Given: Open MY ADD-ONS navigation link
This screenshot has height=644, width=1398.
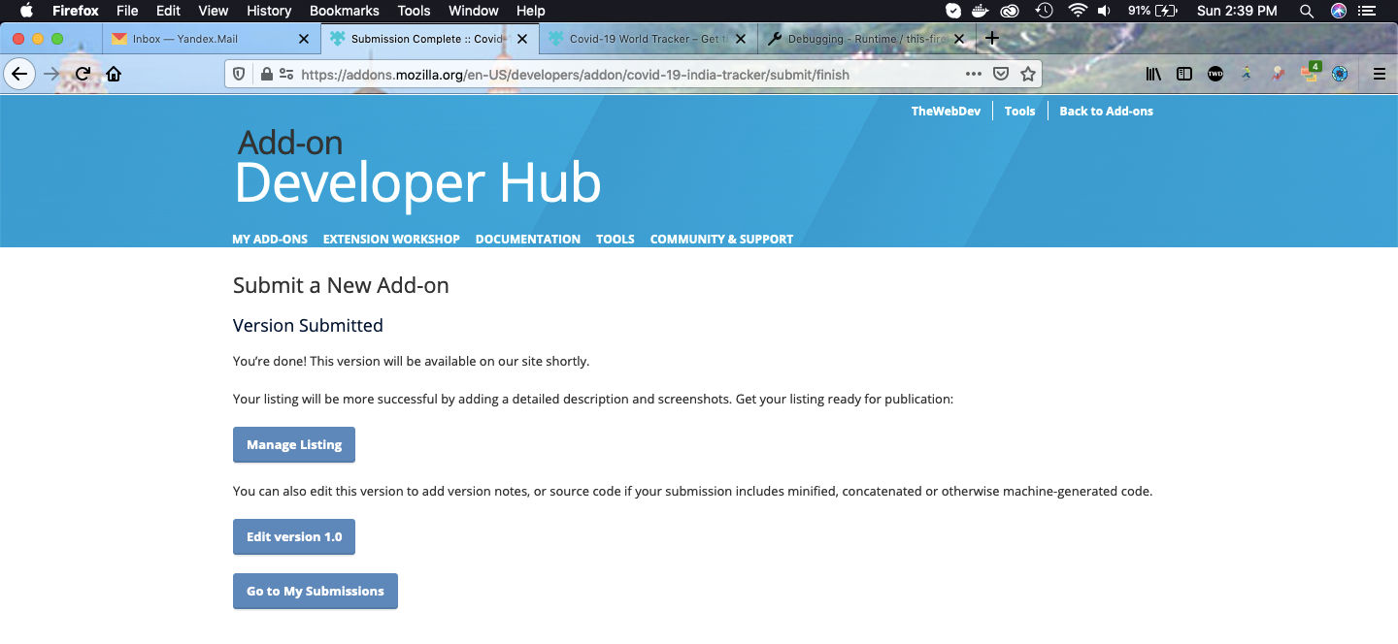Looking at the screenshot, I should coord(270,239).
